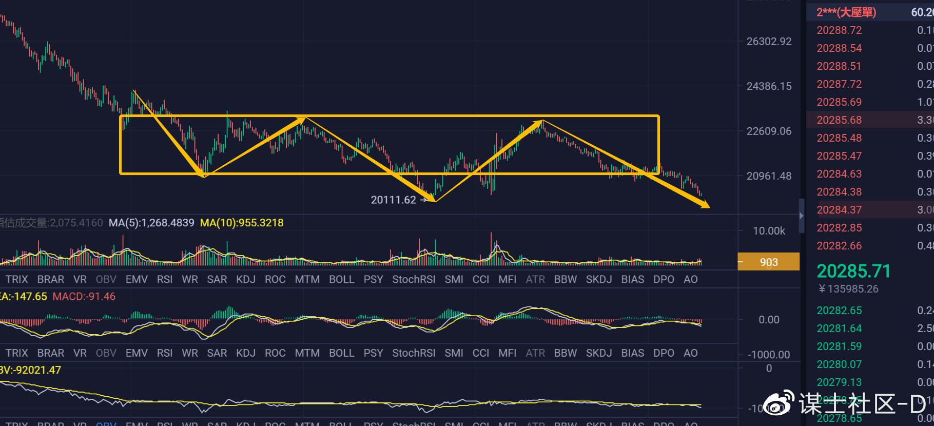Viewport: 934px width, 426px height.
Task: Select sell order price 20285.48
Action: (839, 138)
